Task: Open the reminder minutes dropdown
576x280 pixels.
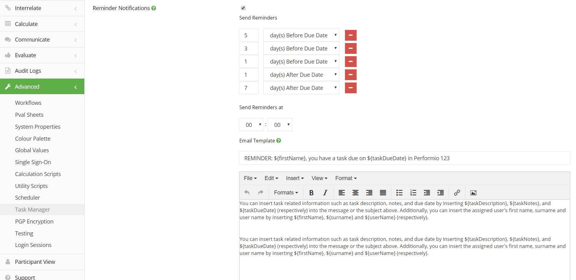Action: point(280,125)
